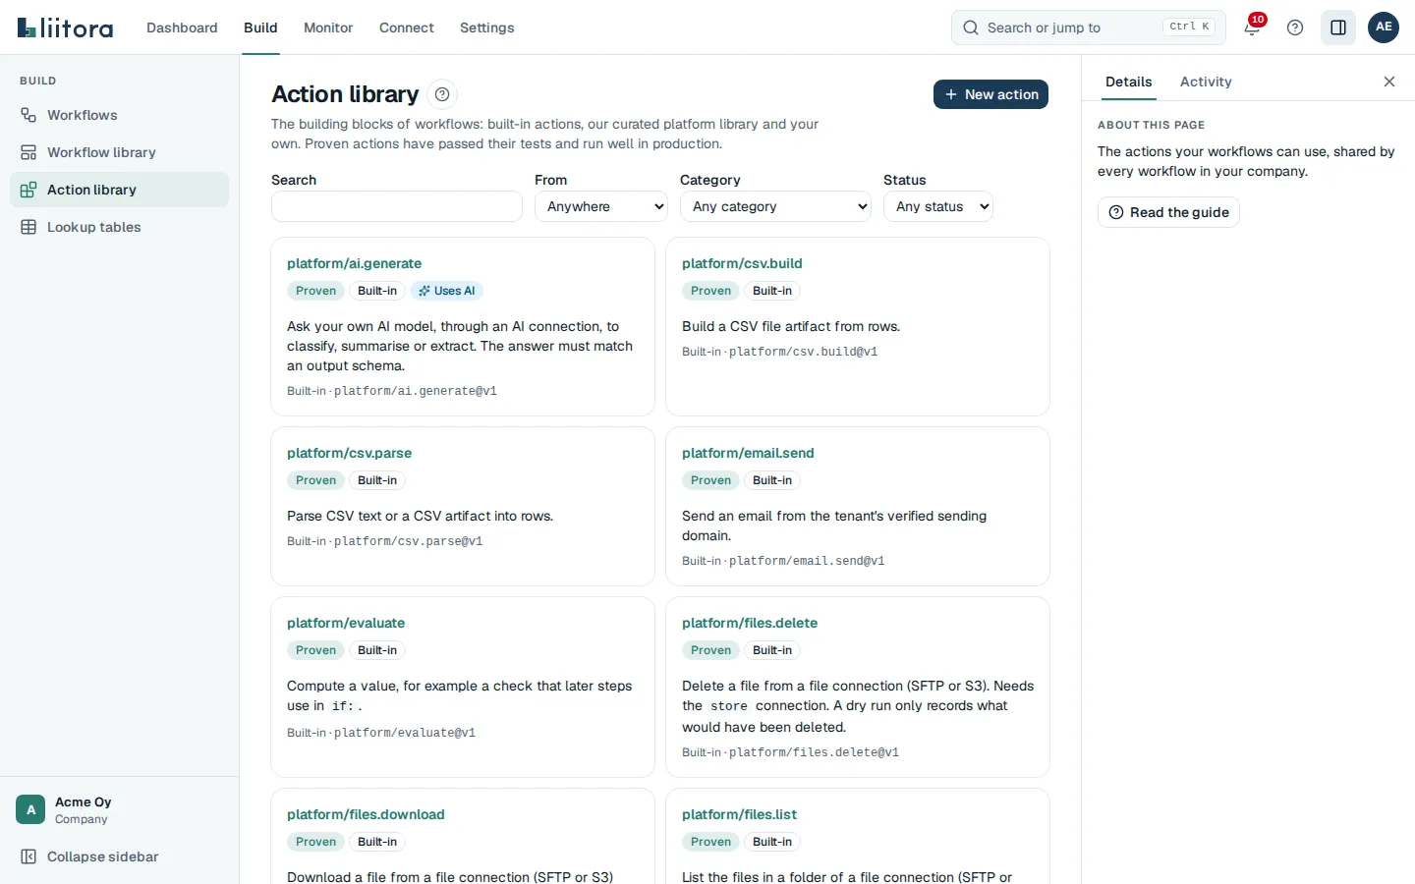
Task: Click the Proven badge on platform/csv.build
Action: coord(710,291)
